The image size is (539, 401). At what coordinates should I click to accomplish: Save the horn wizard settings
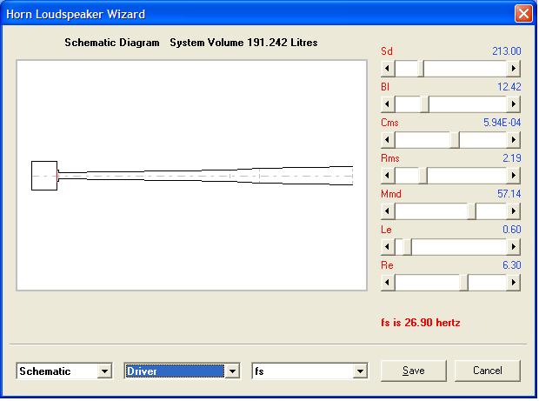click(x=414, y=371)
